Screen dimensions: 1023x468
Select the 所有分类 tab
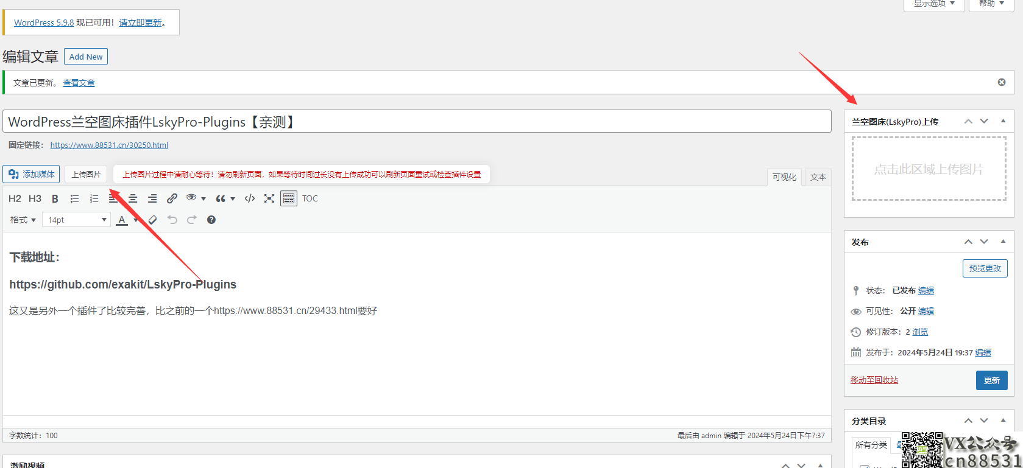[x=871, y=445]
